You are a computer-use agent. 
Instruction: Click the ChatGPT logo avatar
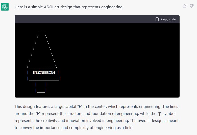click(5, 7)
